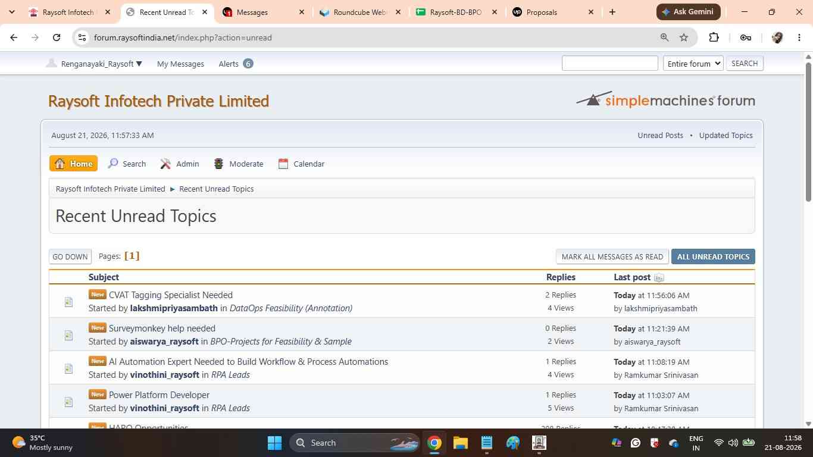Switch to the Proposals browser tab
The width and height of the screenshot is (813, 457).
554,12
